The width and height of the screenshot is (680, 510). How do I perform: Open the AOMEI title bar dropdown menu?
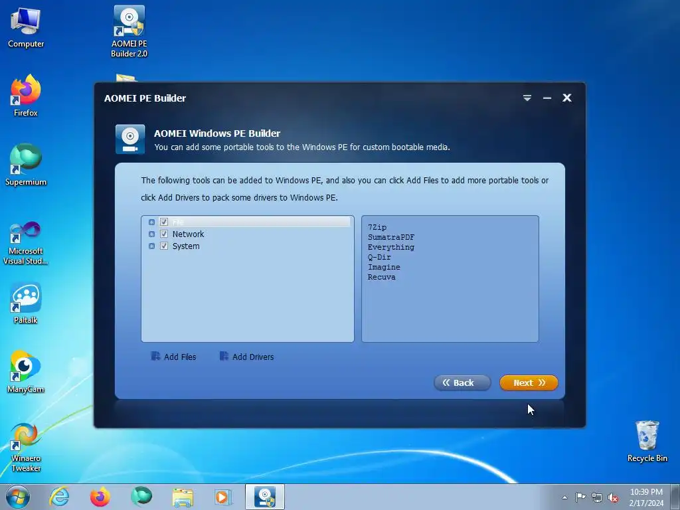(527, 98)
